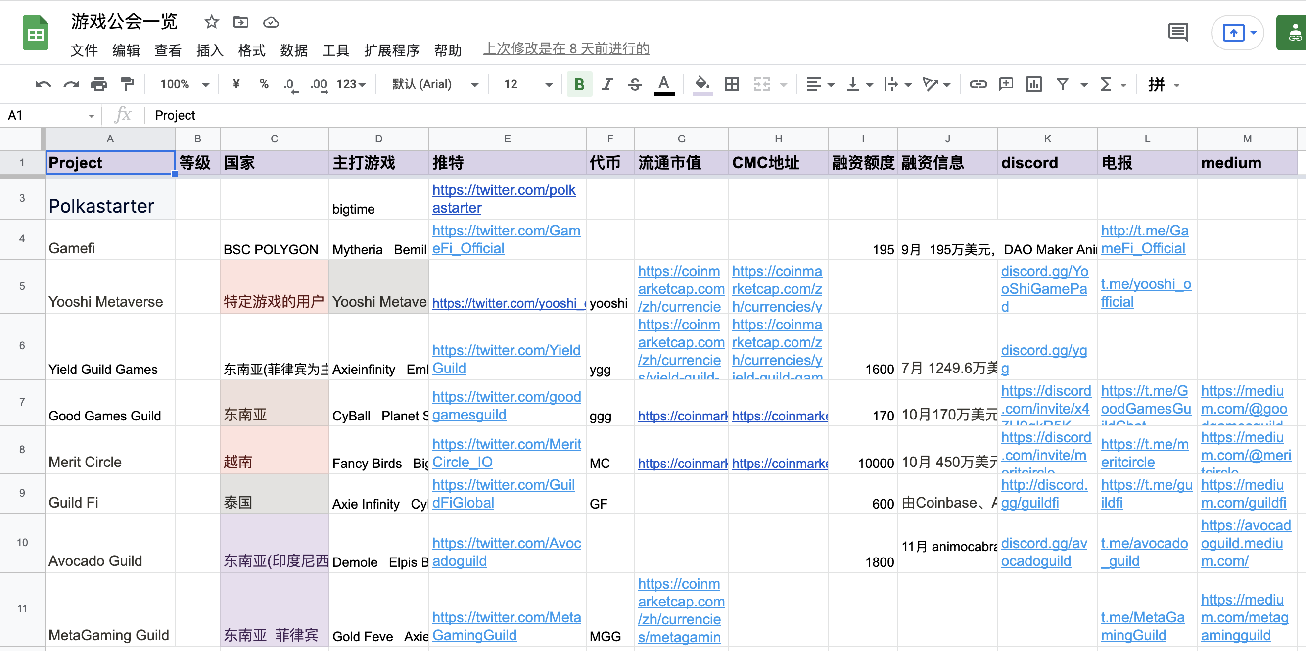
Task: Open last edit 上次修改 history link
Action: tap(566, 48)
